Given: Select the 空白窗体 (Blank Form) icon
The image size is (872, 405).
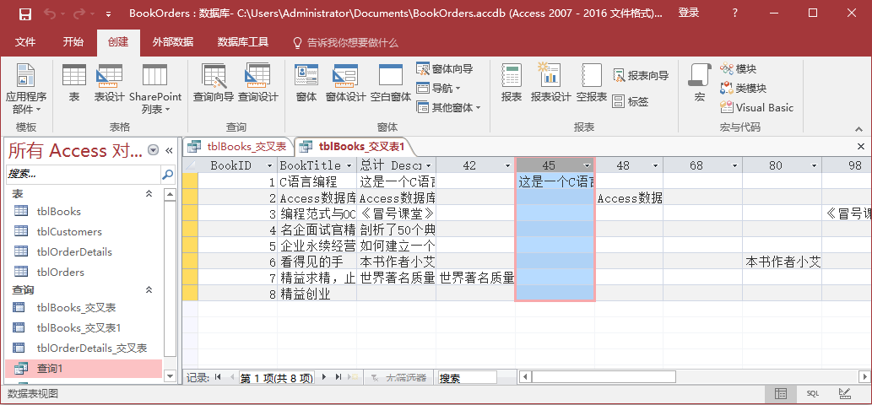Looking at the screenshot, I should coord(390,84).
